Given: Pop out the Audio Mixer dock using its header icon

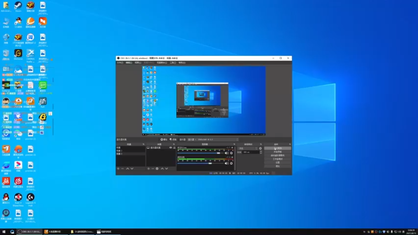Looking at the screenshot, I should point(234,144).
